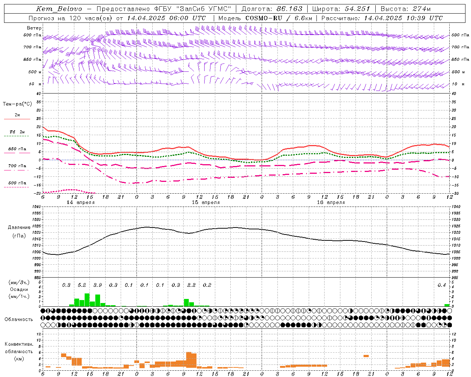Click the green precipitation bar at far right edge
471x377 pixels.
coord(447,305)
